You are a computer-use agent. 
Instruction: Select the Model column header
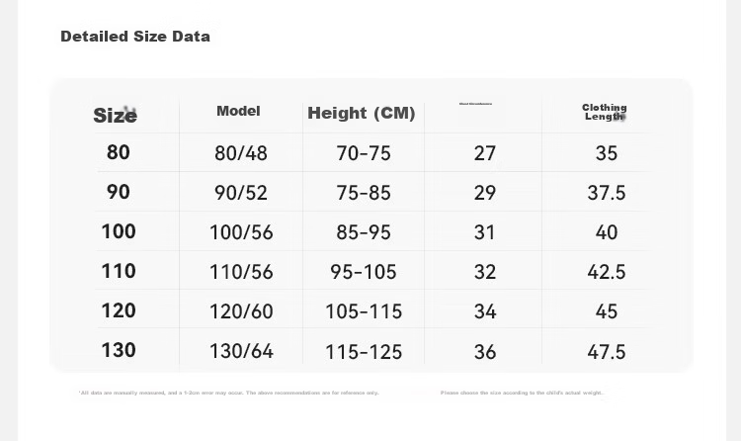point(238,111)
